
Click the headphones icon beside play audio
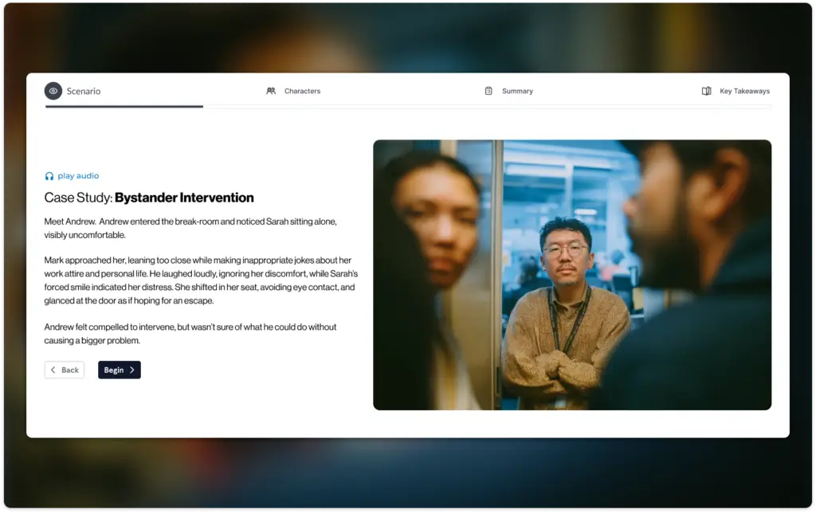pos(49,176)
